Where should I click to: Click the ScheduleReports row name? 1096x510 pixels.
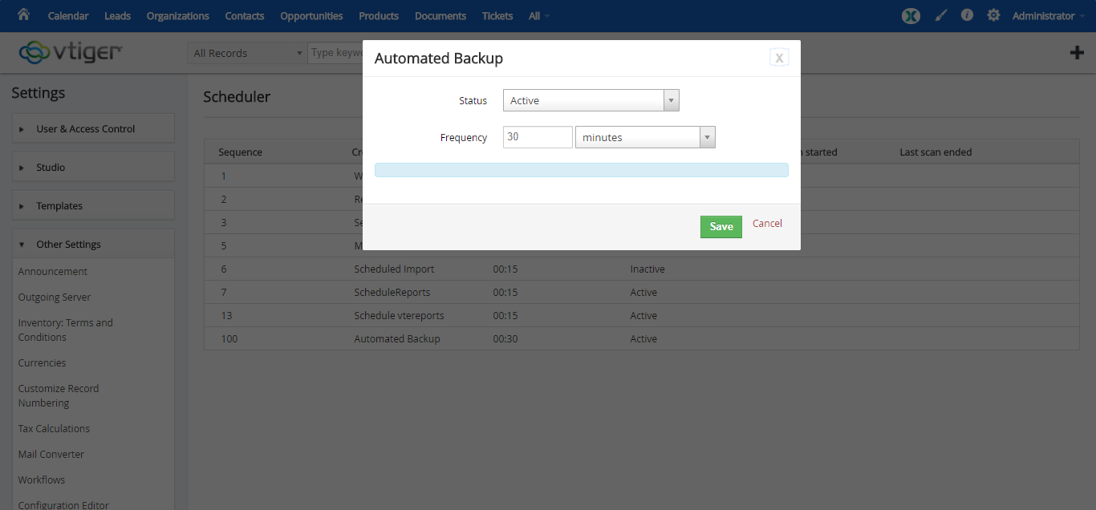point(392,293)
